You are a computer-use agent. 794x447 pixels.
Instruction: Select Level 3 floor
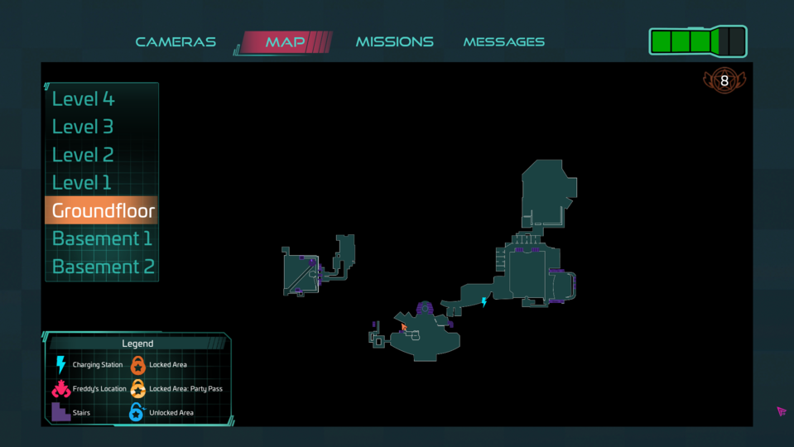click(x=101, y=127)
